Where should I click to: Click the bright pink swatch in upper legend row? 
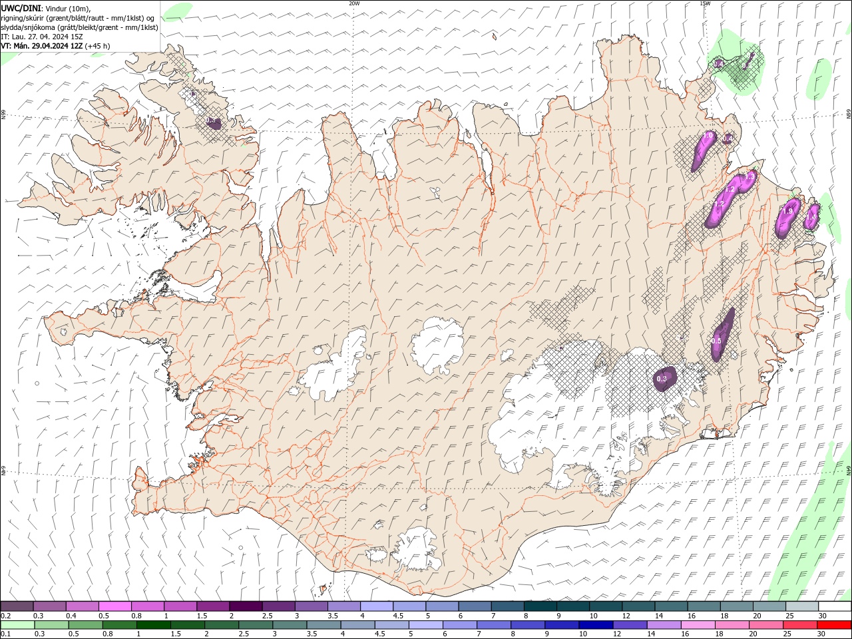point(114,606)
